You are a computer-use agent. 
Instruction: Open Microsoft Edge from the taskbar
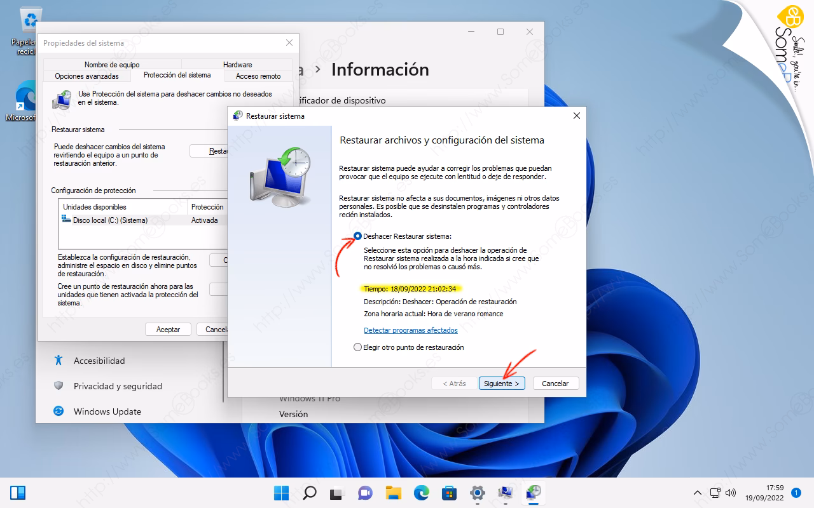(420, 493)
